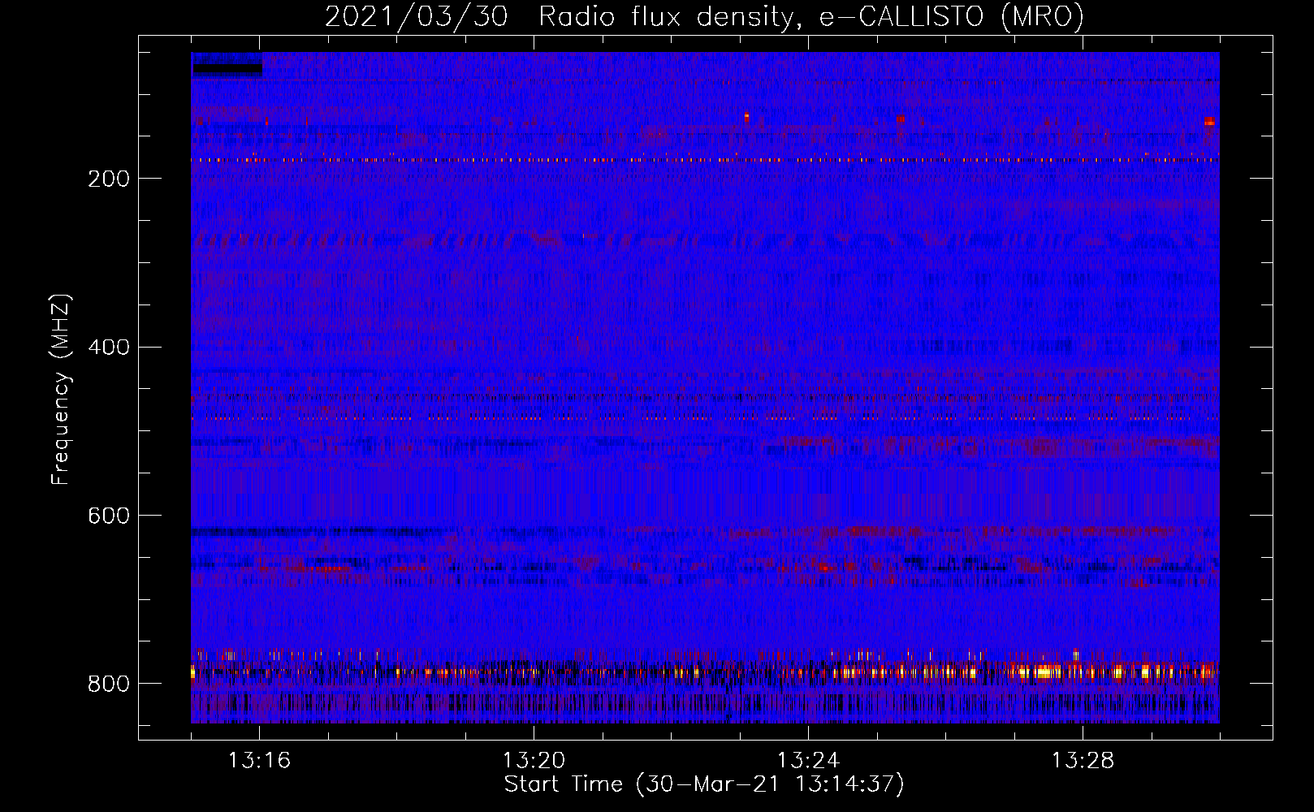The height and width of the screenshot is (812, 1314).
Task: Select the '200' frequency axis label
Action: point(109,179)
